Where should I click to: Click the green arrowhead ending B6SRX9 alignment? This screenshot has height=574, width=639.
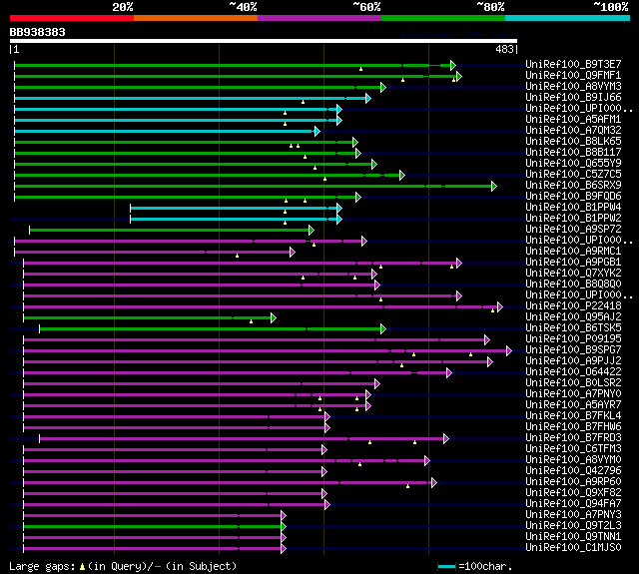(494, 186)
